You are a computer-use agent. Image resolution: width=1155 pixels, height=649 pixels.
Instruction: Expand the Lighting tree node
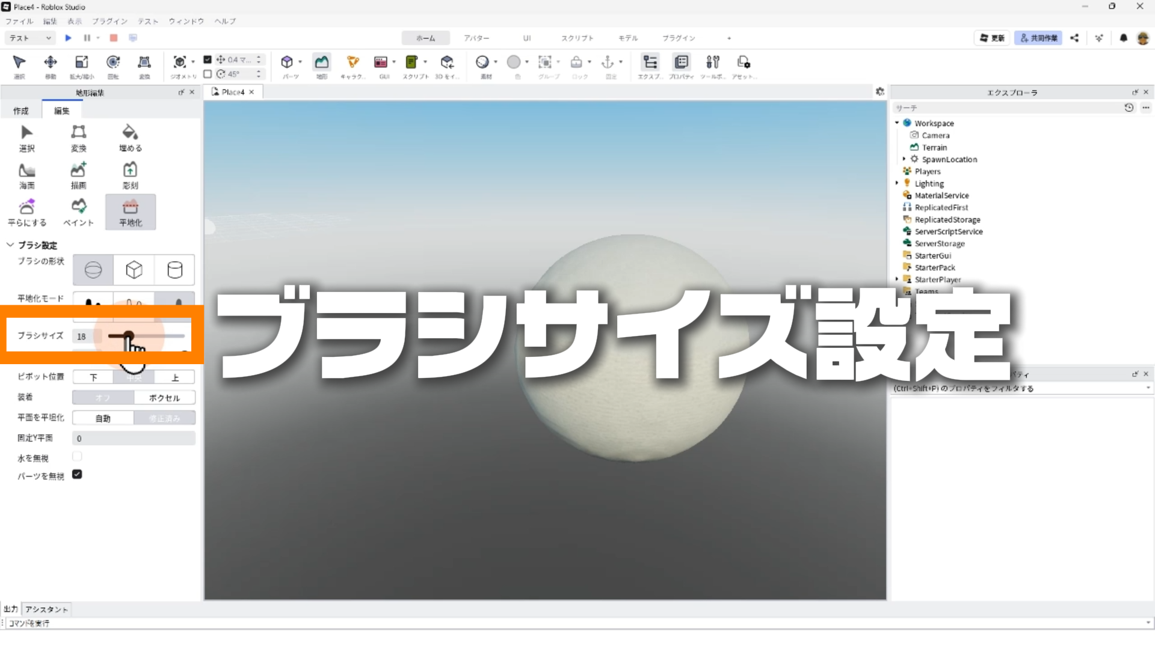tap(897, 183)
